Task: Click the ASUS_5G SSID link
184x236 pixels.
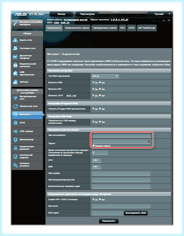Action: tap(65, 23)
